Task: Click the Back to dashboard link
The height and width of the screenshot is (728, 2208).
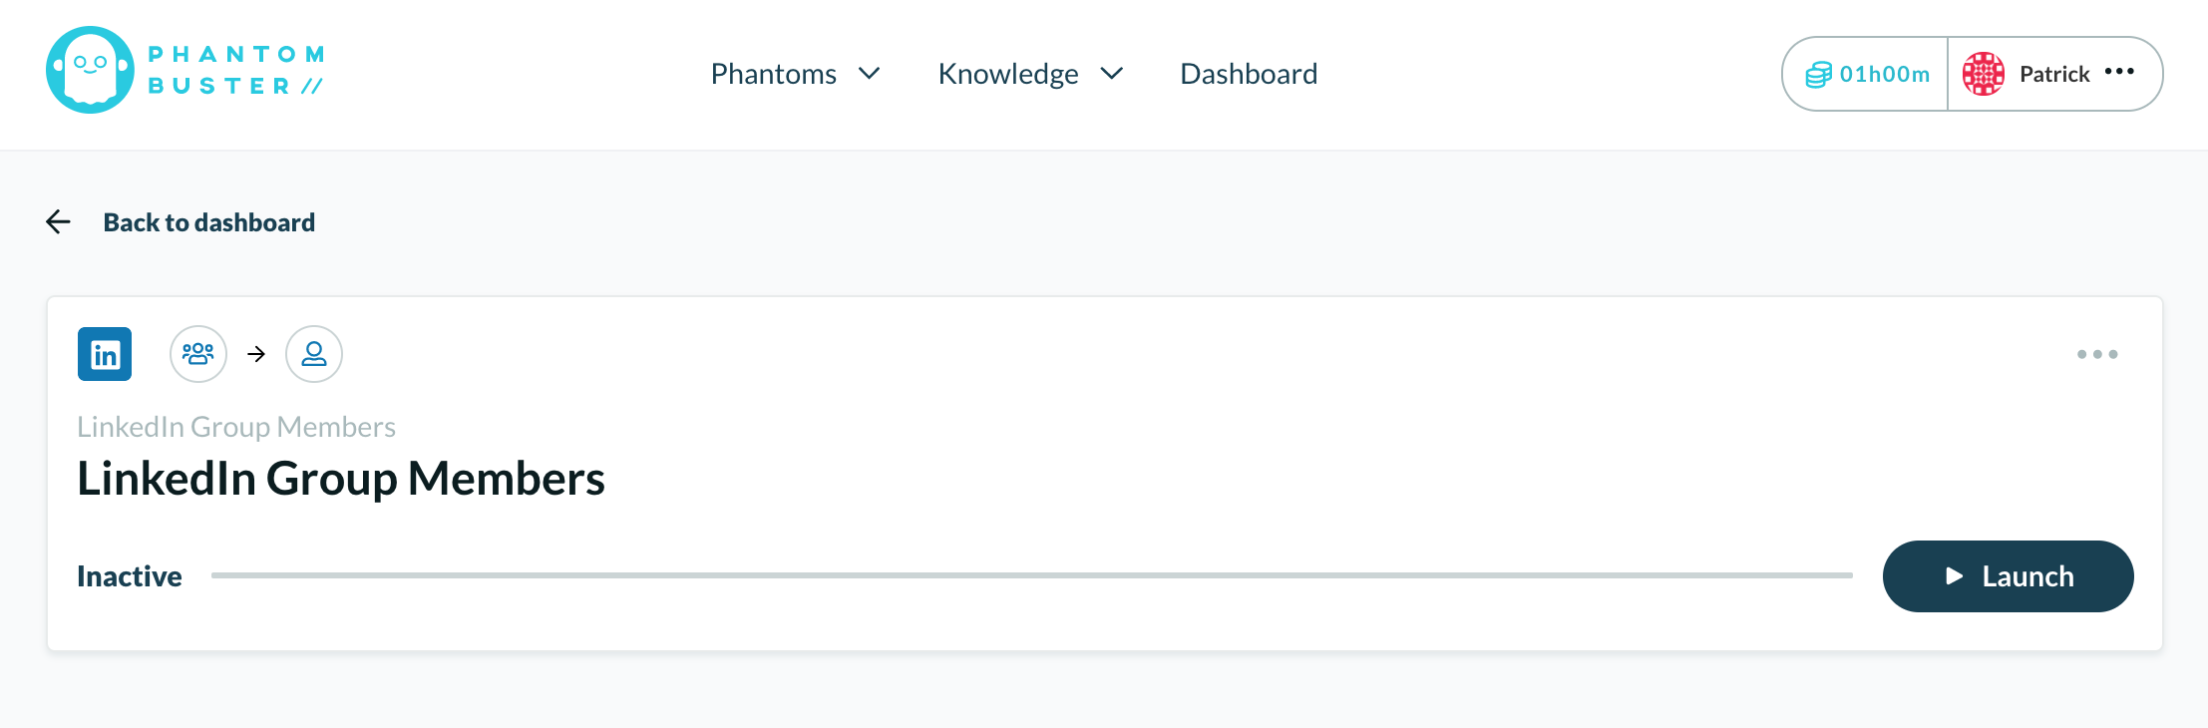Action: click(x=209, y=222)
